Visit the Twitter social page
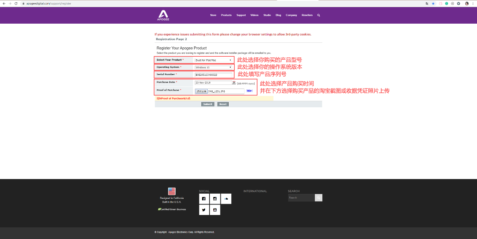Screen dimensions: 477x239 click(x=204, y=210)
